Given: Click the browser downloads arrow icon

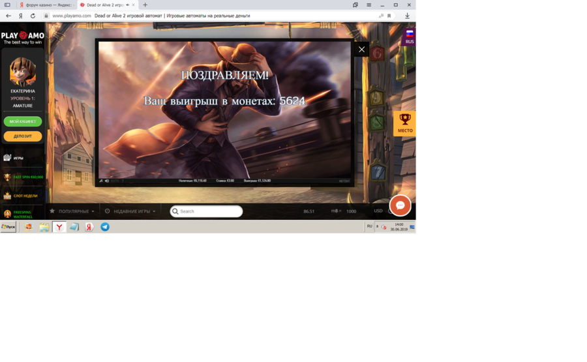Looking at the screenshot, I should [407, 16].
